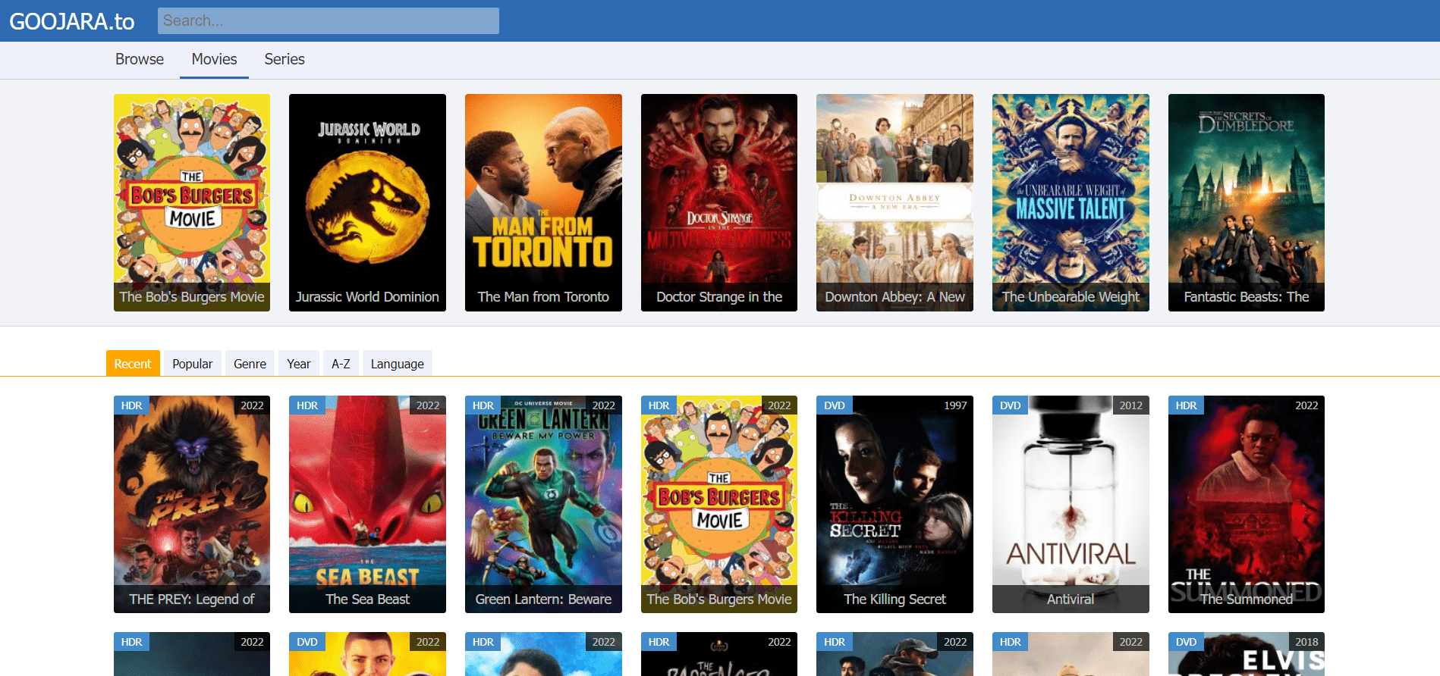Open The Summoned movie card
The width and height of the screenshot is (1440, 676).
click(1247, 504)
